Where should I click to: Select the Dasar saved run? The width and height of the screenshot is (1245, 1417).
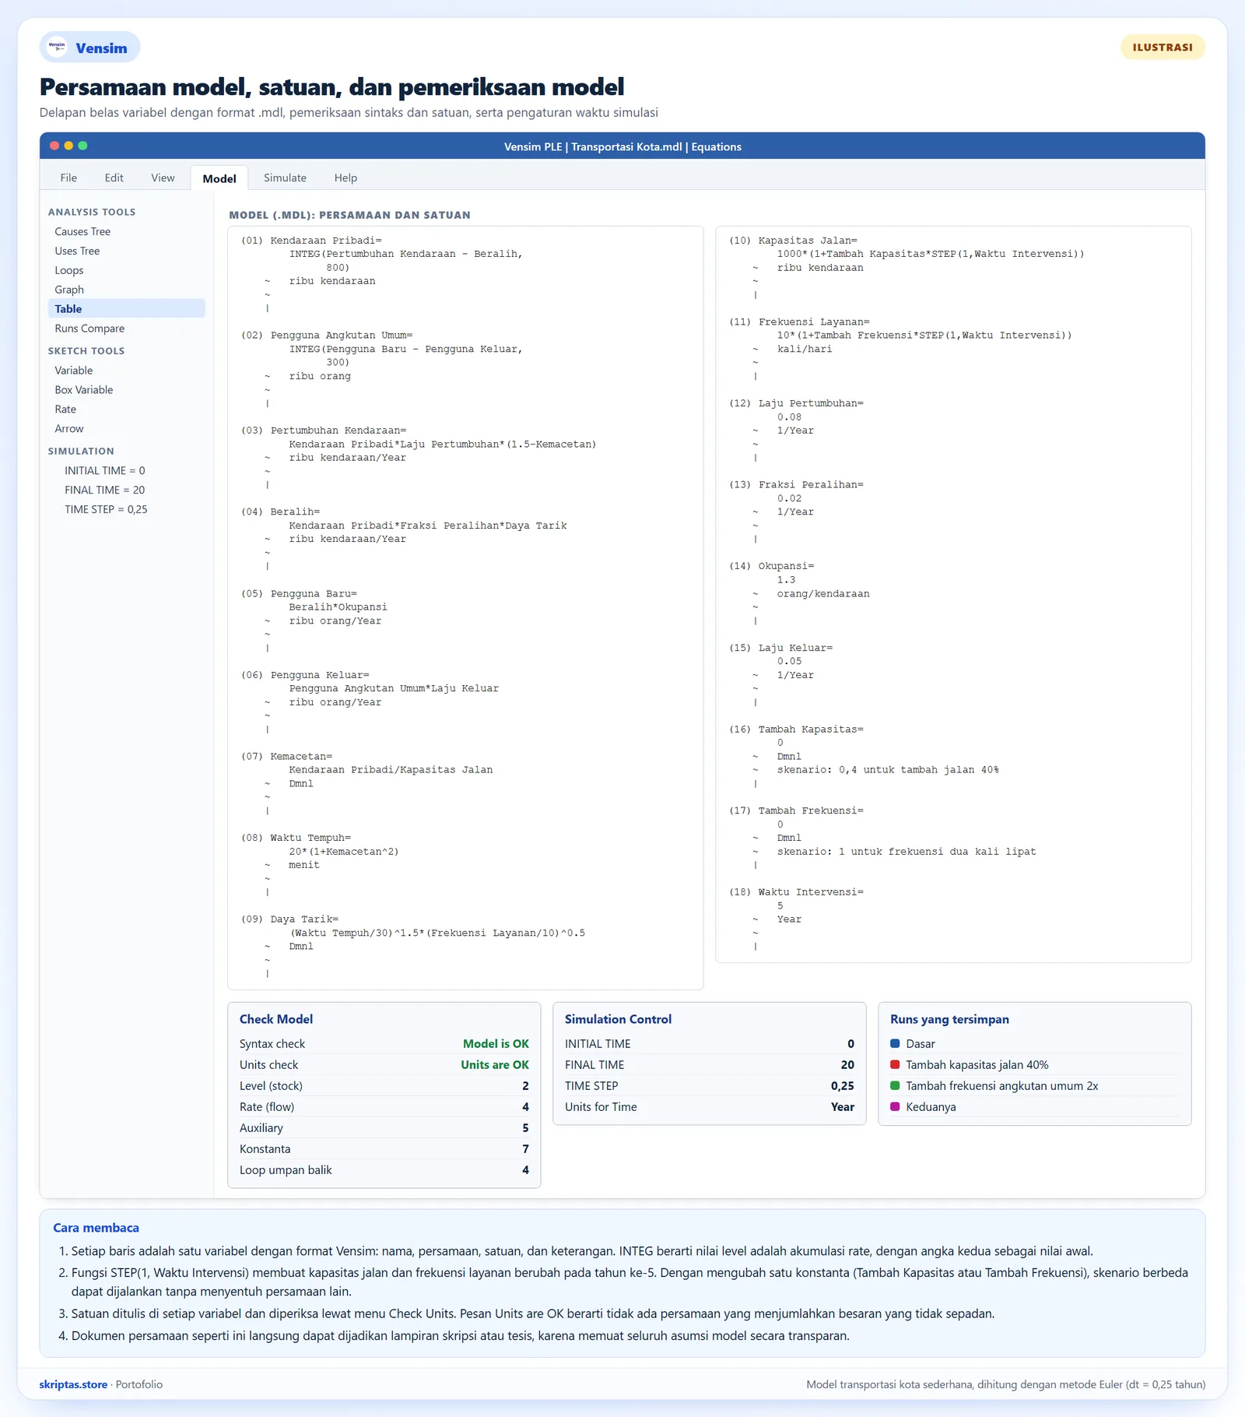tap(1035, 1043)
